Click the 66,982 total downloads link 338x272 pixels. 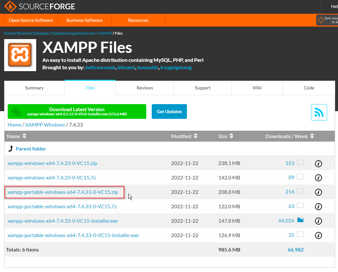(295, 250)
